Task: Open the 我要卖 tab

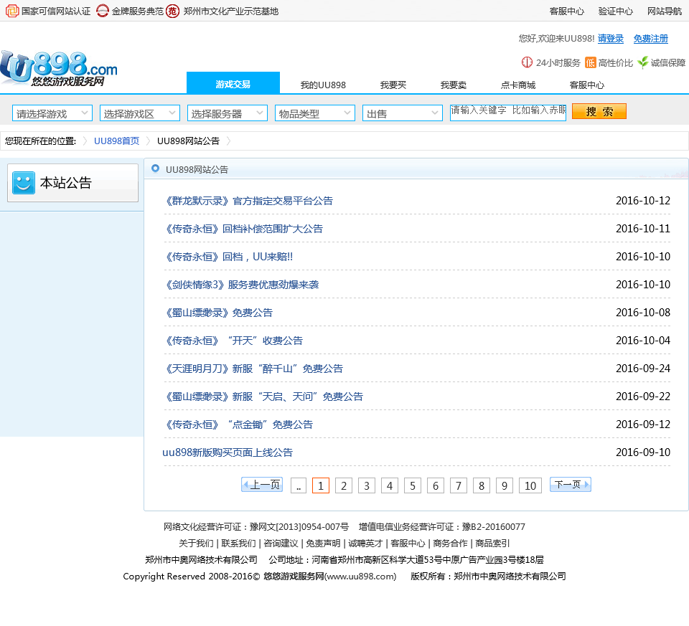Action: [454, 85]
